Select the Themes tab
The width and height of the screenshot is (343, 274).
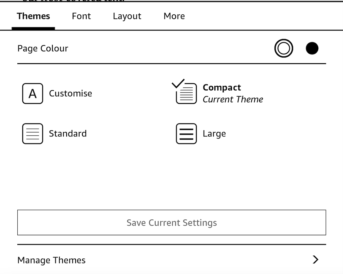click(x=33, y=16)
